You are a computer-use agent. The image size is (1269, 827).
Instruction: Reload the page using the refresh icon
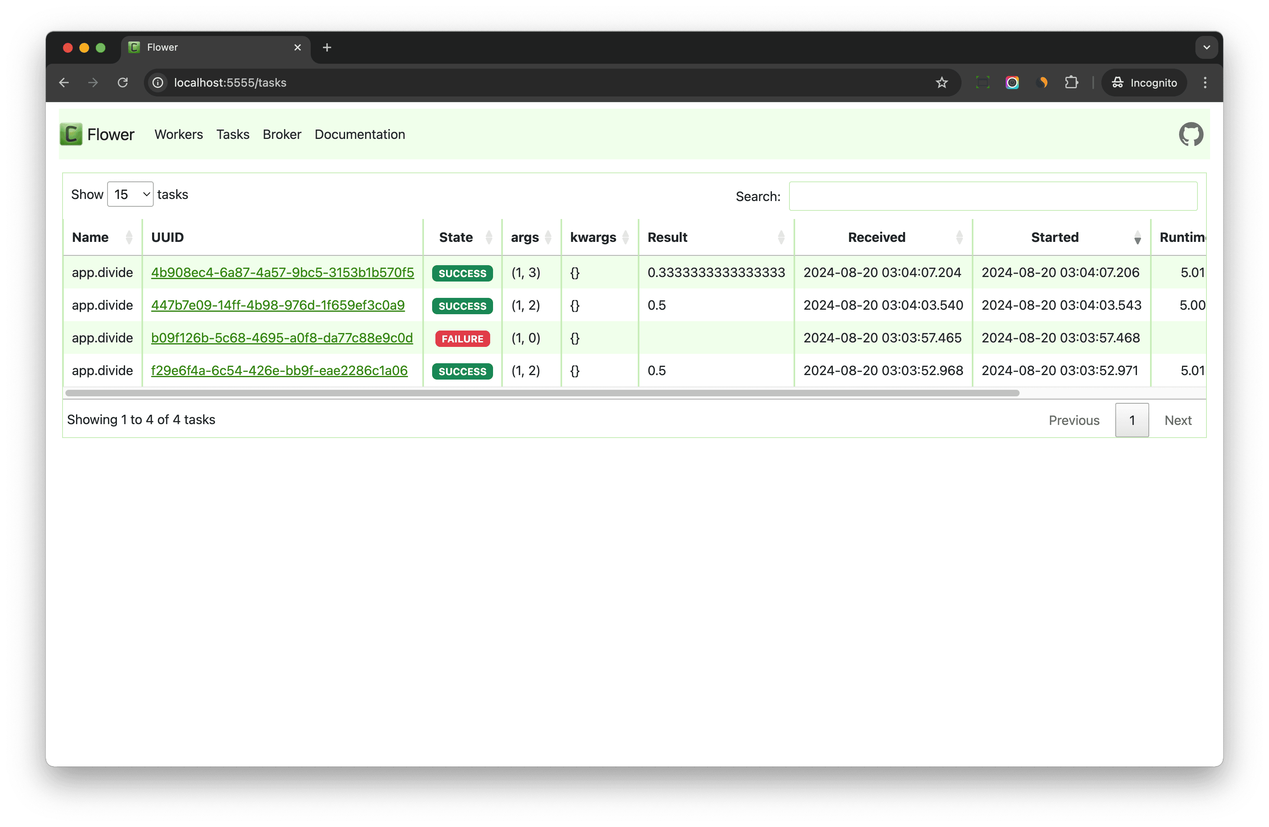[x=123, y=83]
